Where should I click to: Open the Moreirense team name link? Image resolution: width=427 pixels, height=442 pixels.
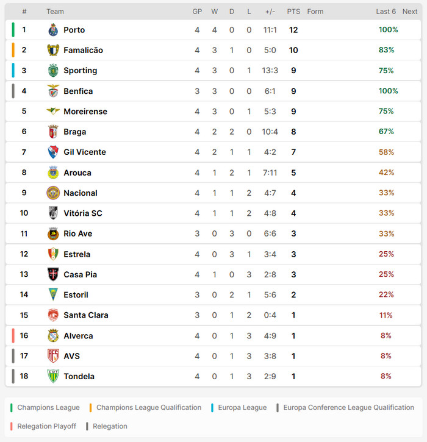tap(85, 112)
